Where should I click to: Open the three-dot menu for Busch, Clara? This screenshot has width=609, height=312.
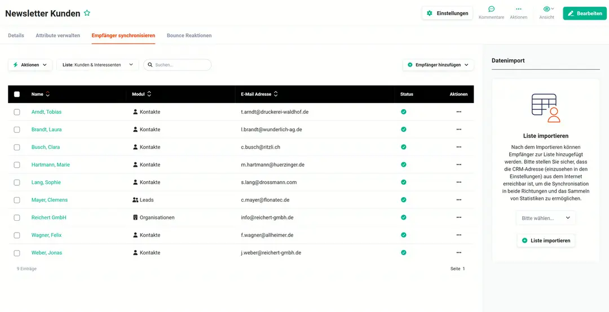pyautogui.click(x=458, y=147)
